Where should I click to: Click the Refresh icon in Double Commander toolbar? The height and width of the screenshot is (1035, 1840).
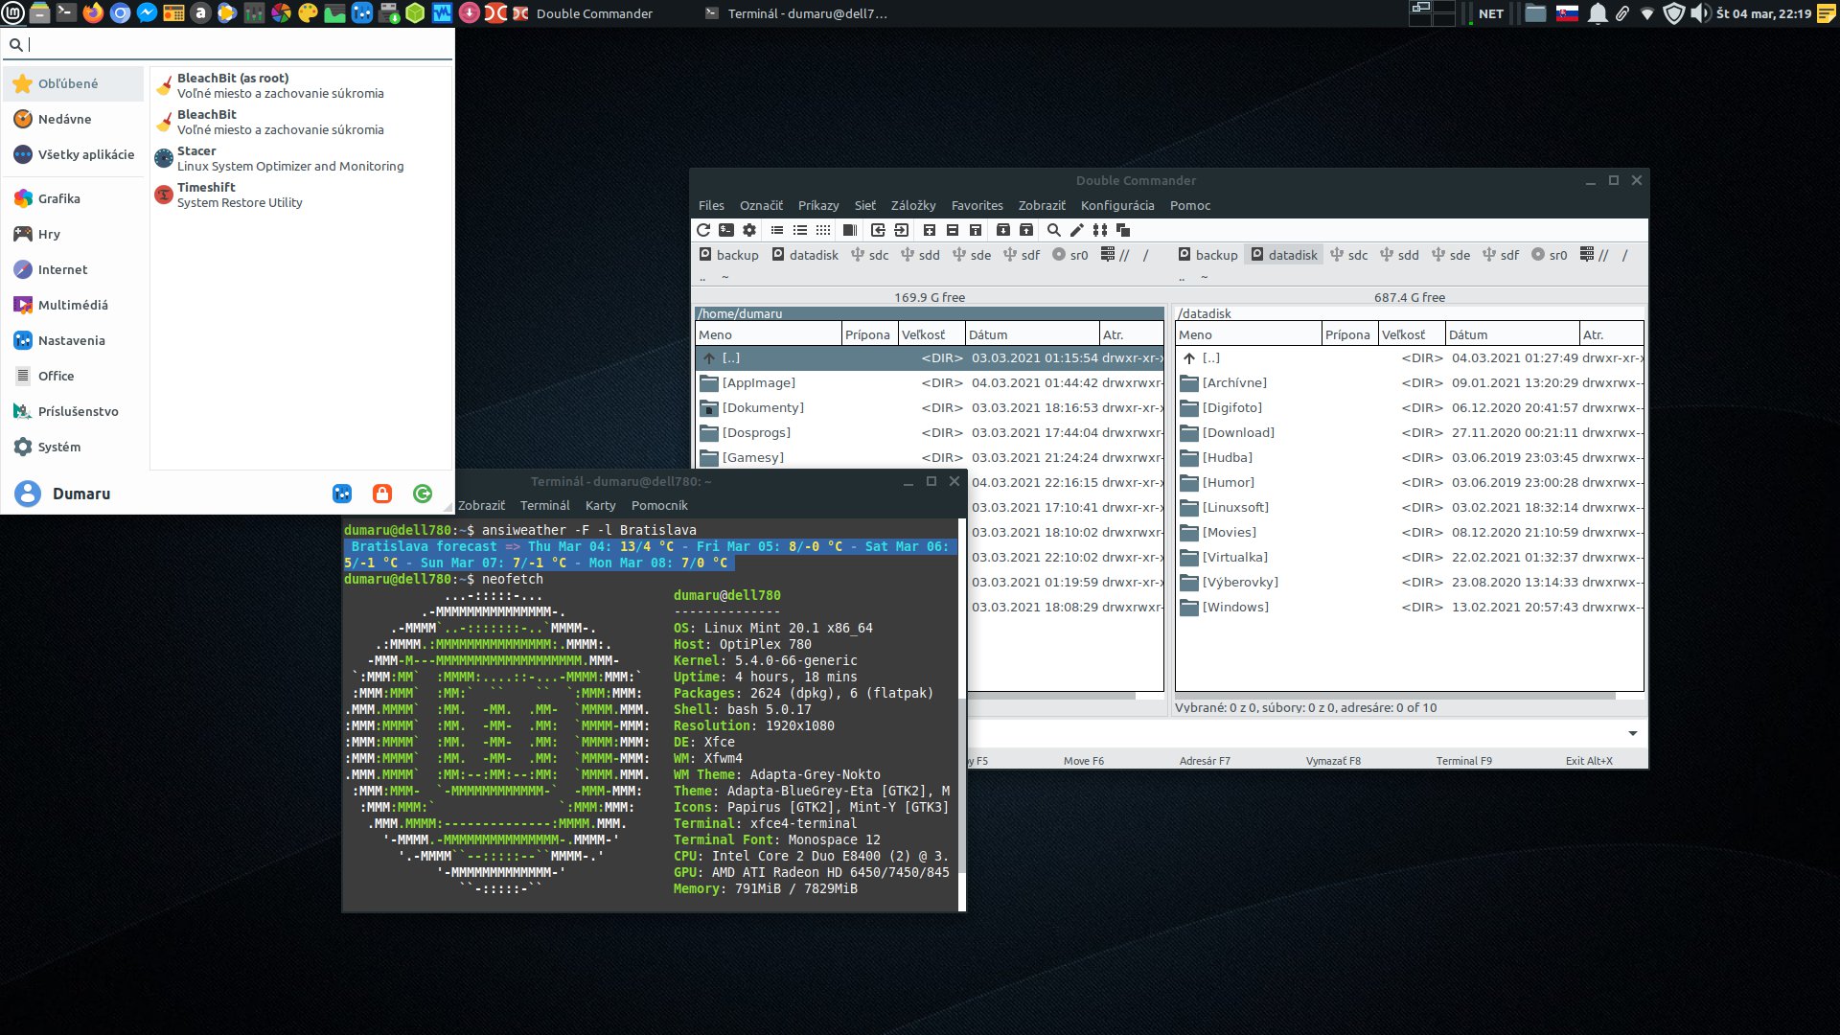[x=702, y=230]
